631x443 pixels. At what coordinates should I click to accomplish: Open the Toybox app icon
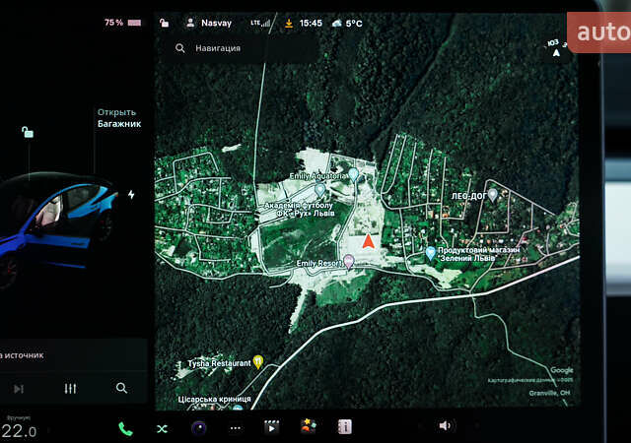[309, 426]
